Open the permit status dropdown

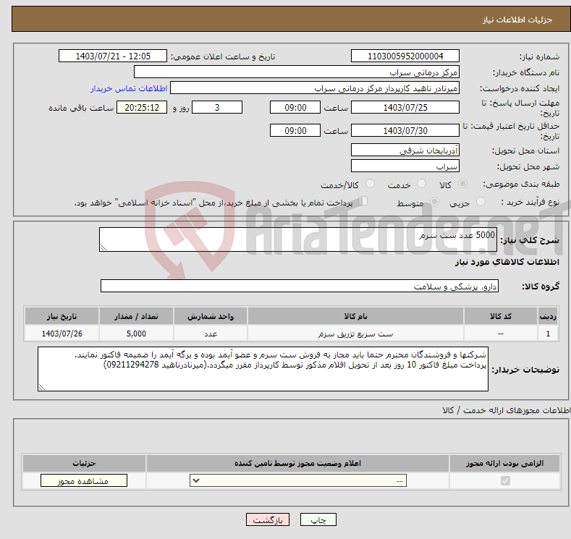pyautogui.click(x=298, y=481)
